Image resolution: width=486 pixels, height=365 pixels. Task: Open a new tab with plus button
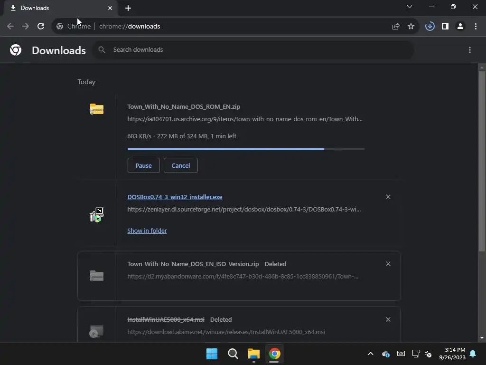click(x=128, y=8)
